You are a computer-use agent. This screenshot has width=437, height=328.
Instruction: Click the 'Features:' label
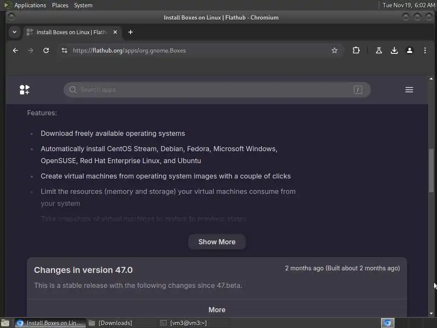point(42,113)
